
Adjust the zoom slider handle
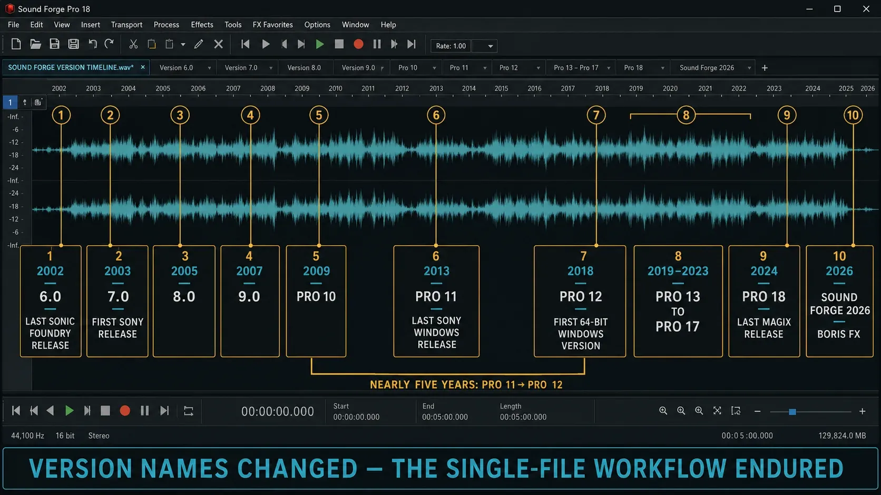792,412
